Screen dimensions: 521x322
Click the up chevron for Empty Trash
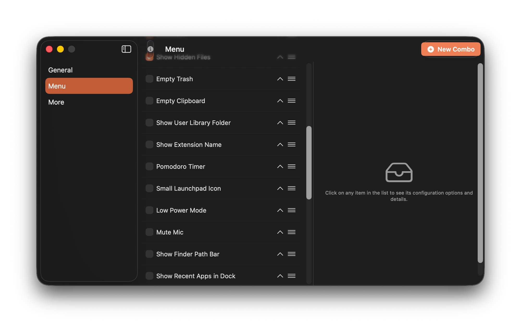[x=280, y=79]
